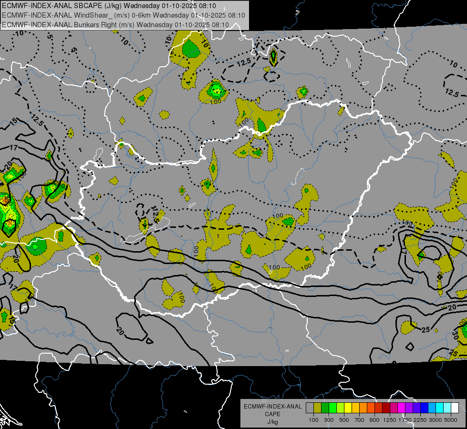Select the cyan legend swatch
The image size is (467, 429).
[439, 408]
